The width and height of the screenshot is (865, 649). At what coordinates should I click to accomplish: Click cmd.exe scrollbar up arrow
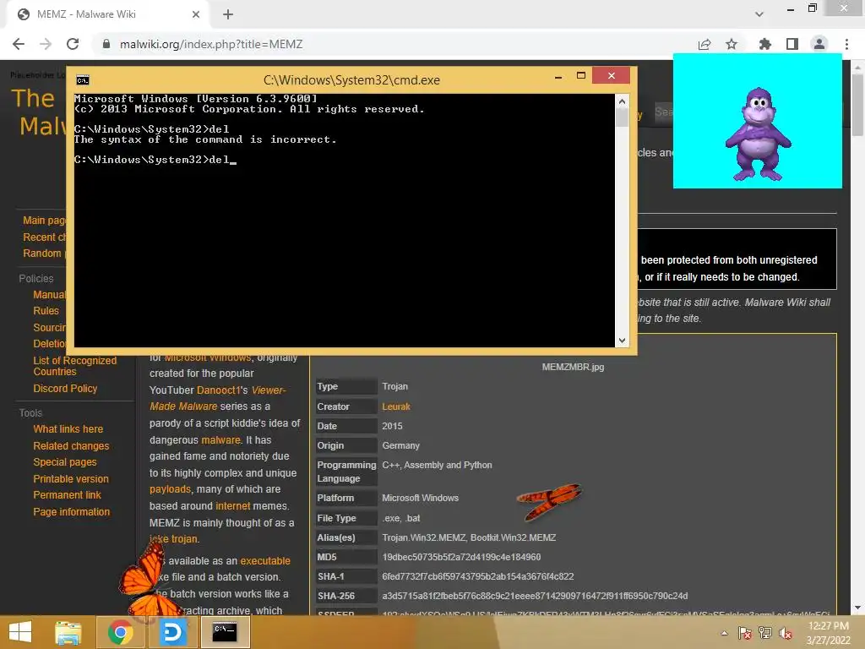(x=622, y=101)
